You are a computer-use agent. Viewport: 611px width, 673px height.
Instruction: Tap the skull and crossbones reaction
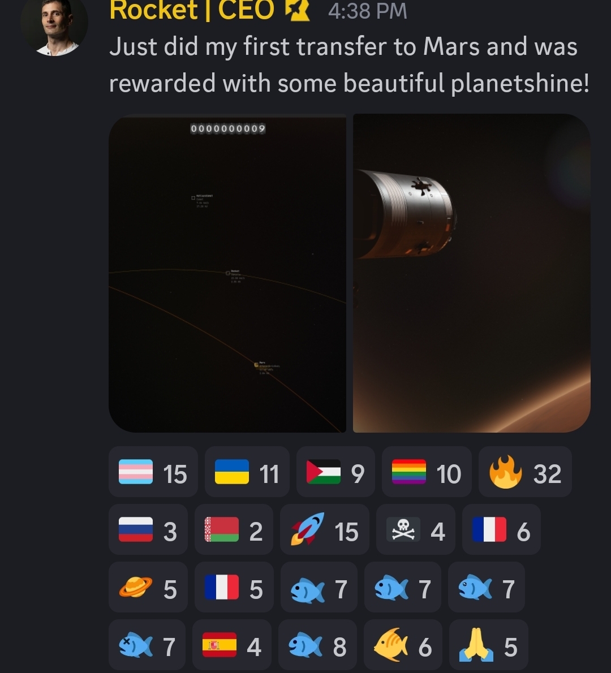click(x=415, y=529)
